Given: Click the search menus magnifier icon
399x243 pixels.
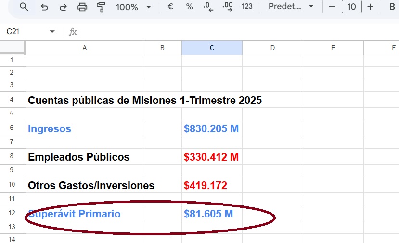Looking at the screenshot, I should pyautogui.click(x=24, y=7).
